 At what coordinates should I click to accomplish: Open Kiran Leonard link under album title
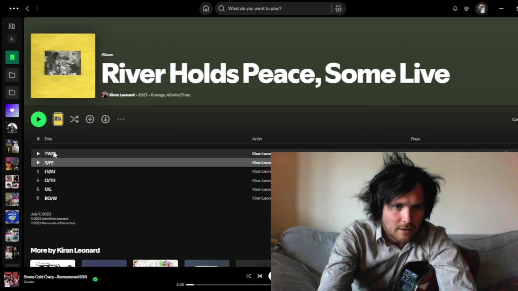(122, 95)
